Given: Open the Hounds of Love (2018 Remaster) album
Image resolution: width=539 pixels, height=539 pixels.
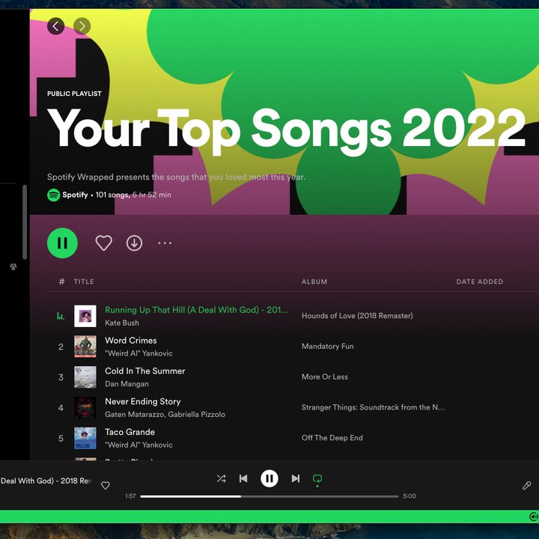Looking at the screenshot, I should pyautogui.click(x=357, y=316).
